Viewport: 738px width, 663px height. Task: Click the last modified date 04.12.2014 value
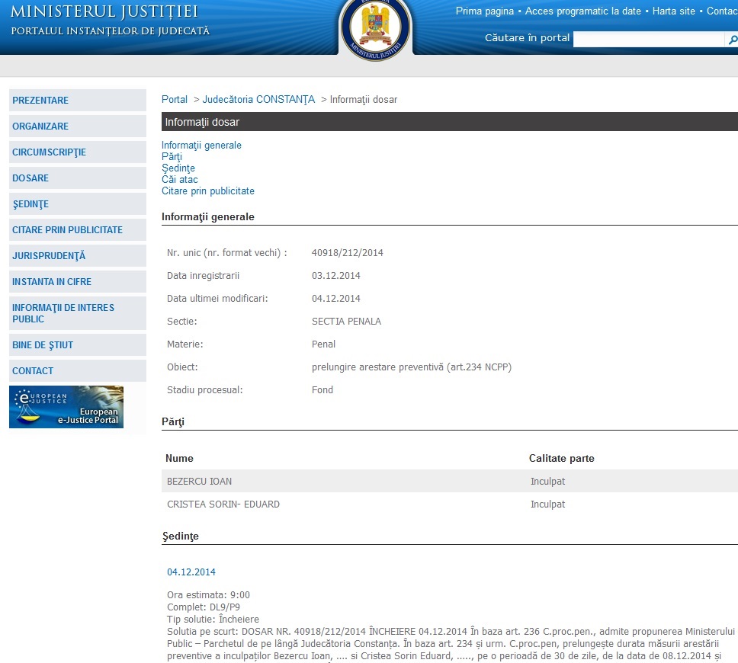[x=336, y=298]
